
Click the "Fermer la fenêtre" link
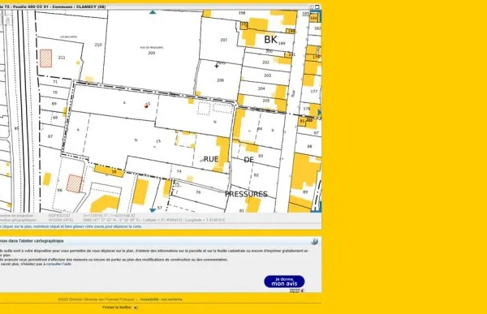[x=117, y=308]
